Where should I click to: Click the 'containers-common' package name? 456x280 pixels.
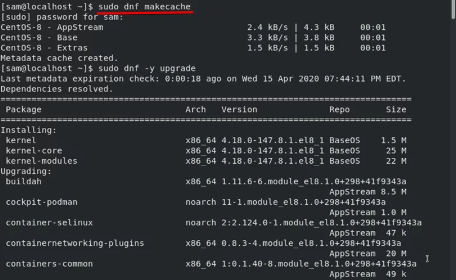(x=49, y=264)
